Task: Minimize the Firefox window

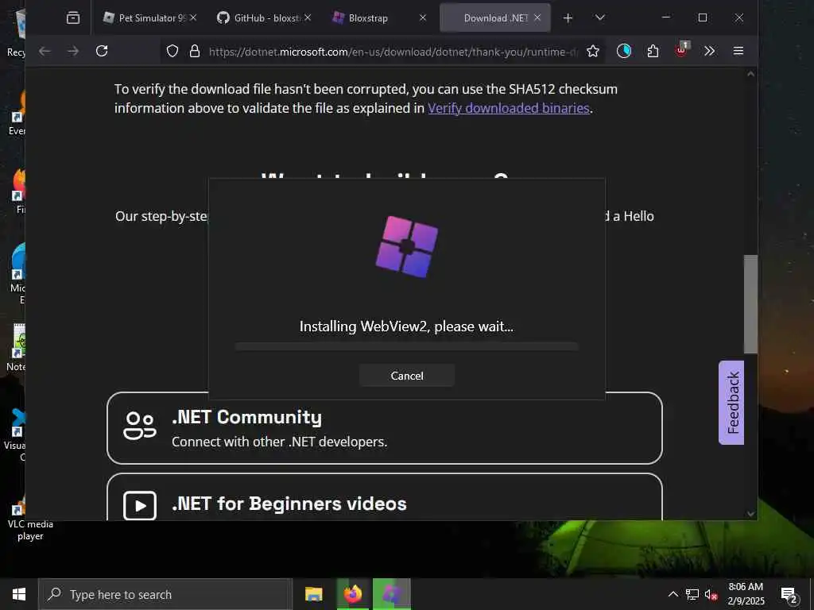Action: coord(666,17)
